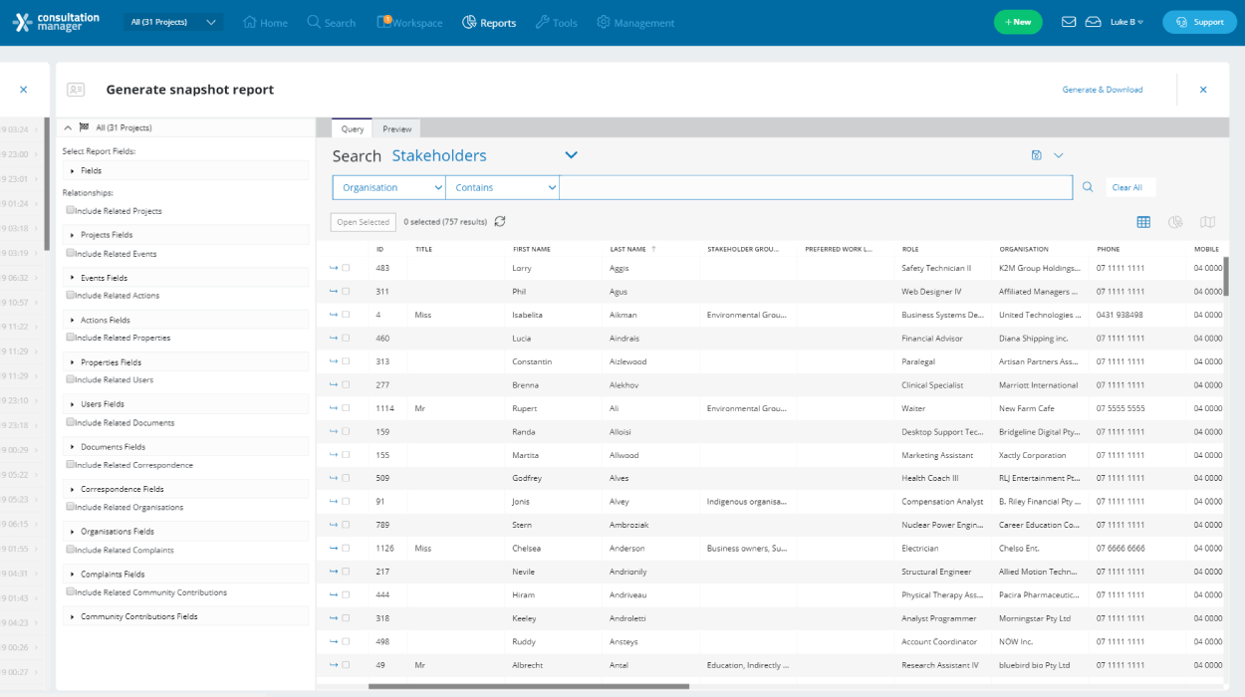Screen dimensions: 1245x697
Task: Click the Support button
Action: (1199, 22)
